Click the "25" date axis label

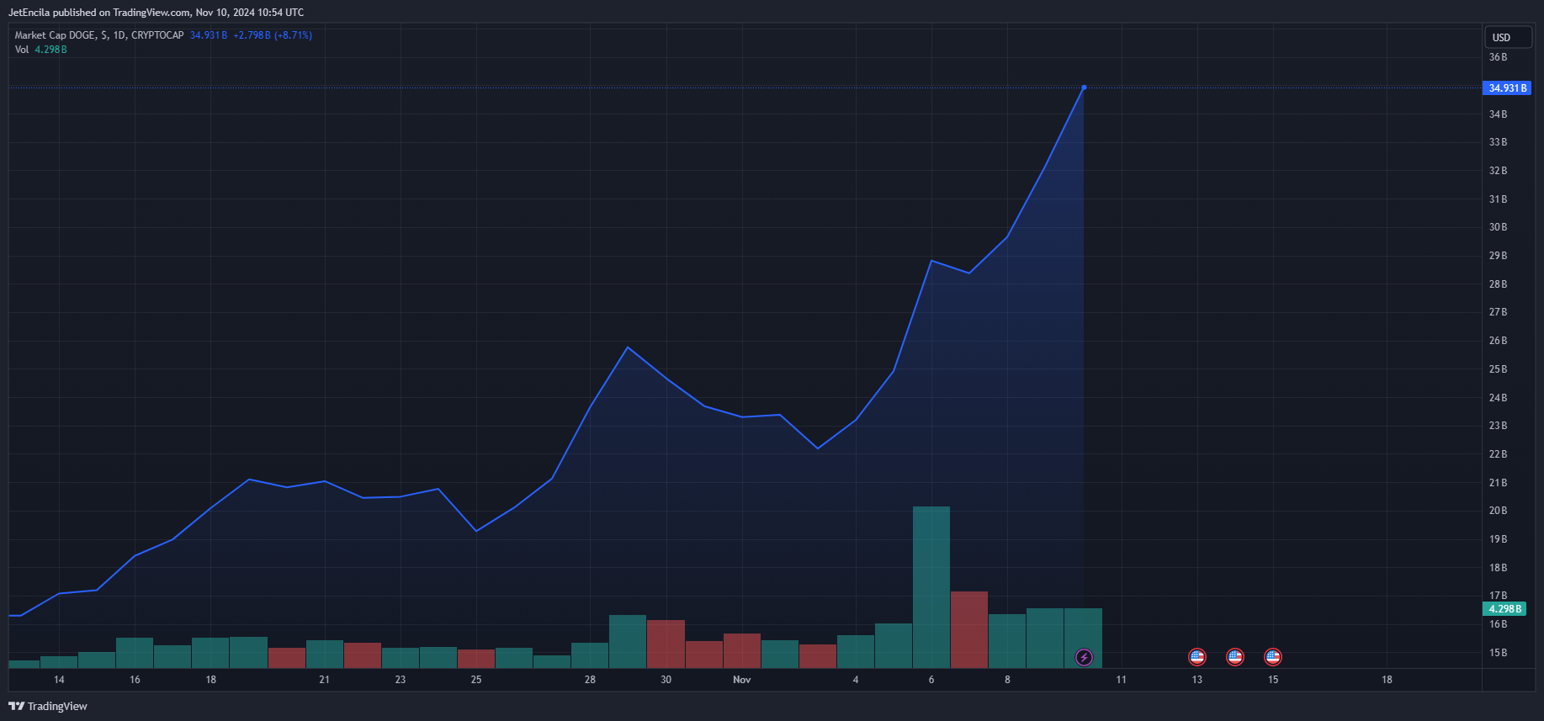coord(476,680)
